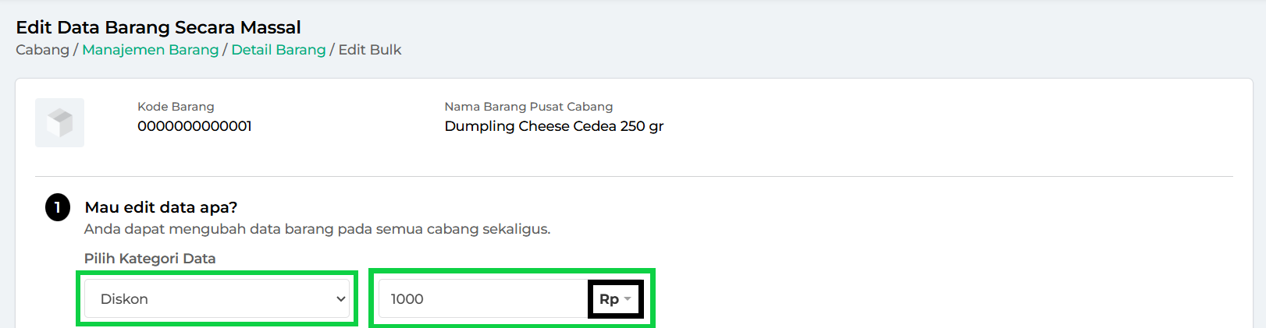The height and width of the screenshot is (328, 1266).
Task: Click the small caret beside Rp
Action: [628, 299]
